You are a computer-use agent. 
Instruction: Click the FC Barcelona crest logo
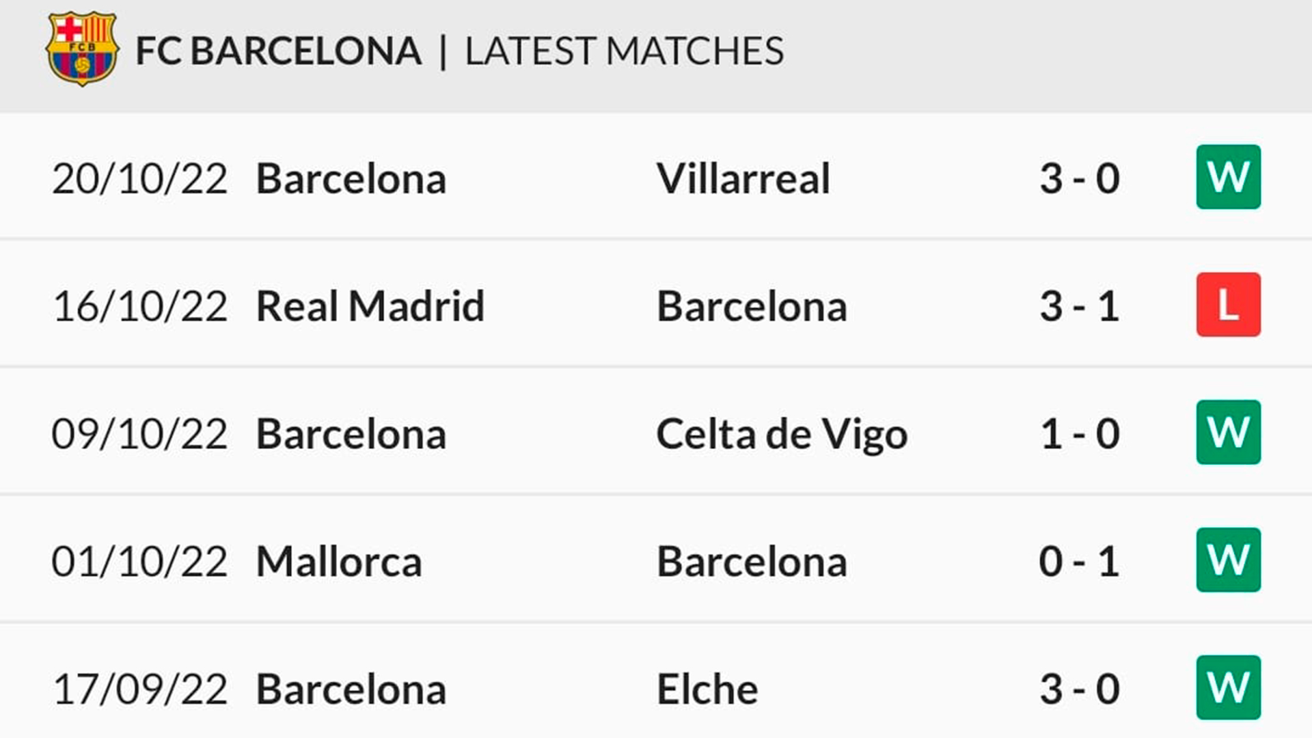(x=82, y=49)
